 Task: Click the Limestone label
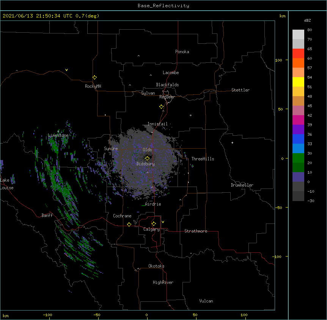pos(58,135)
